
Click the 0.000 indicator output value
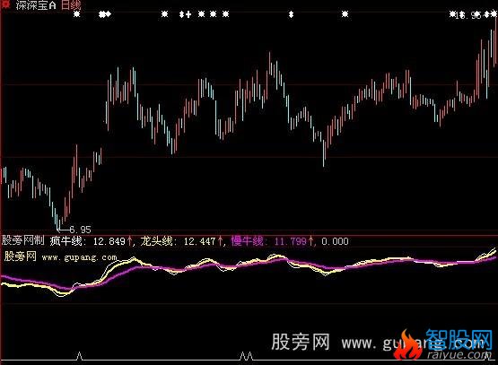pyautogui.click(x=335, y=242)
